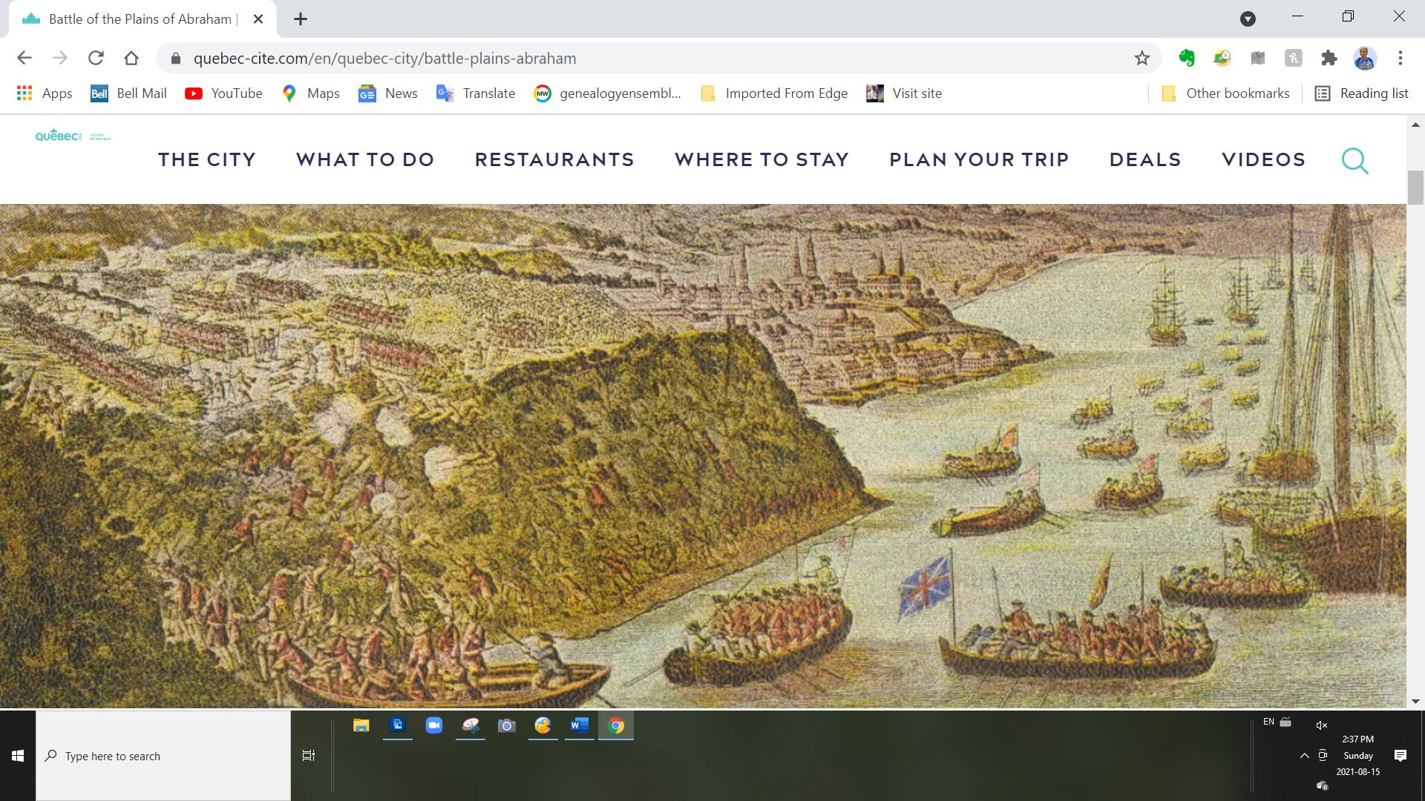Open the YouTube bookmark
Screen dimensions: 1425x801
pyautogui.click(x=223, y=93)
